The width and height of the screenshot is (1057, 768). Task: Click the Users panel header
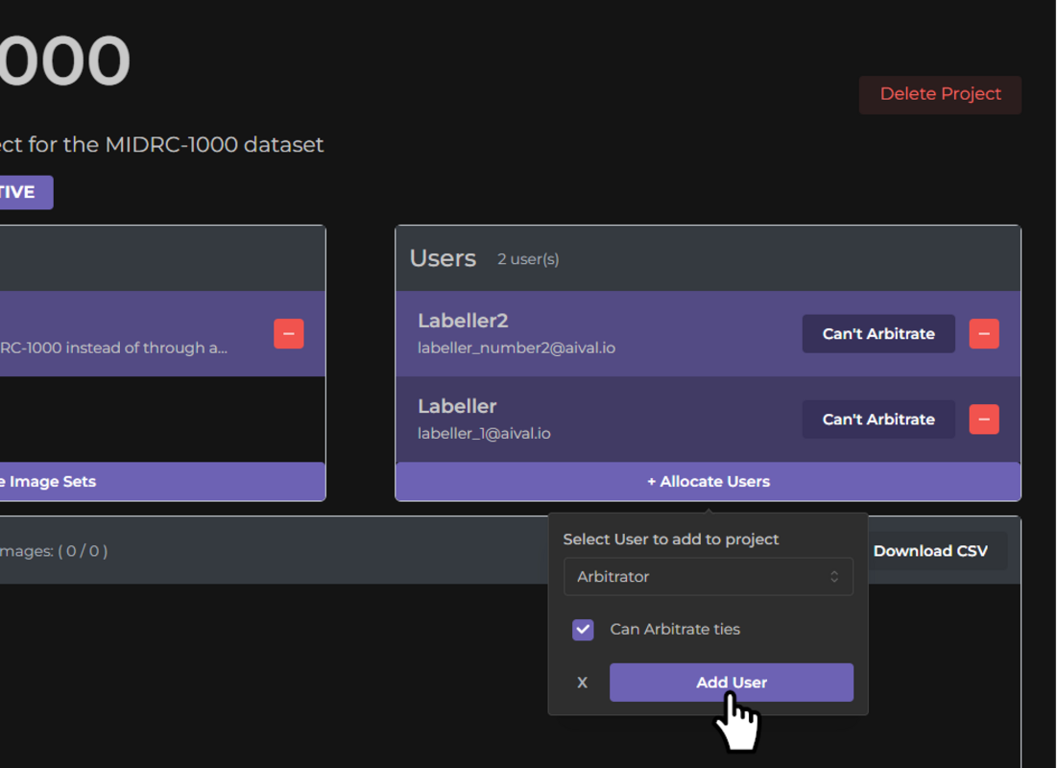(443, 257)
